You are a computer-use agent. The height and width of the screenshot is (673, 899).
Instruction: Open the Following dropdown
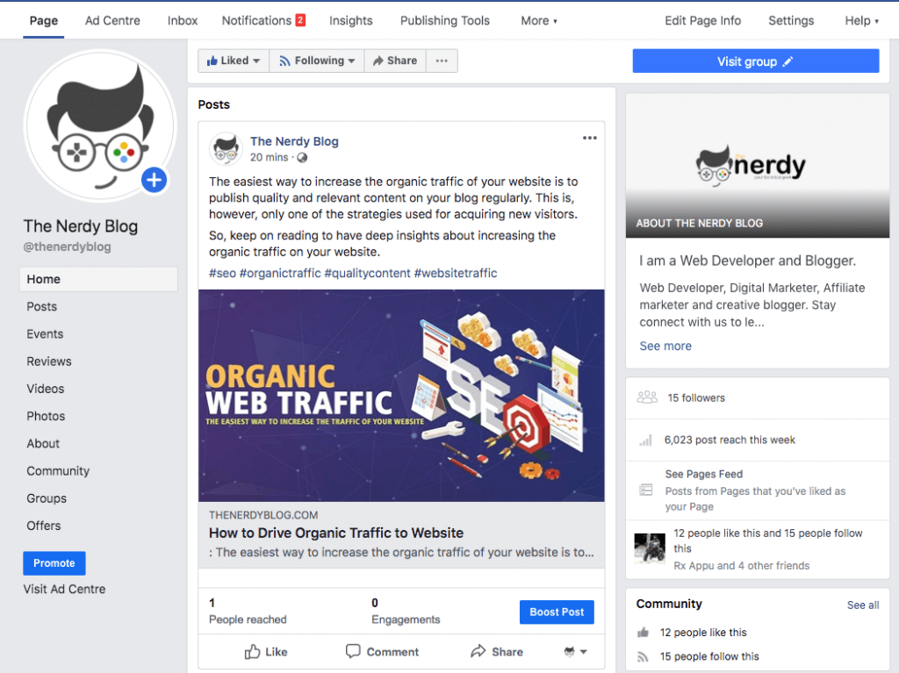pyautogui.click(x=316, y=61)
